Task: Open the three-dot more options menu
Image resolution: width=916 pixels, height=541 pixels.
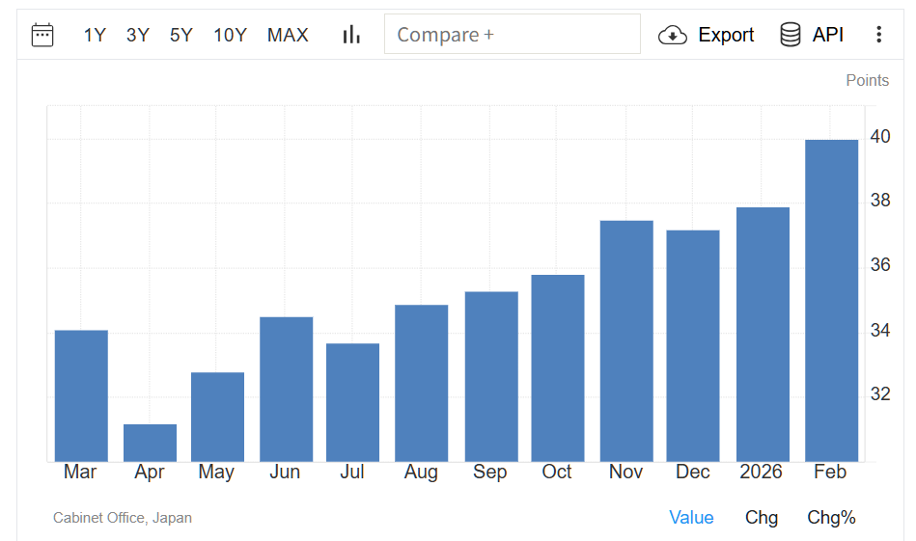Action: [878, 35]
